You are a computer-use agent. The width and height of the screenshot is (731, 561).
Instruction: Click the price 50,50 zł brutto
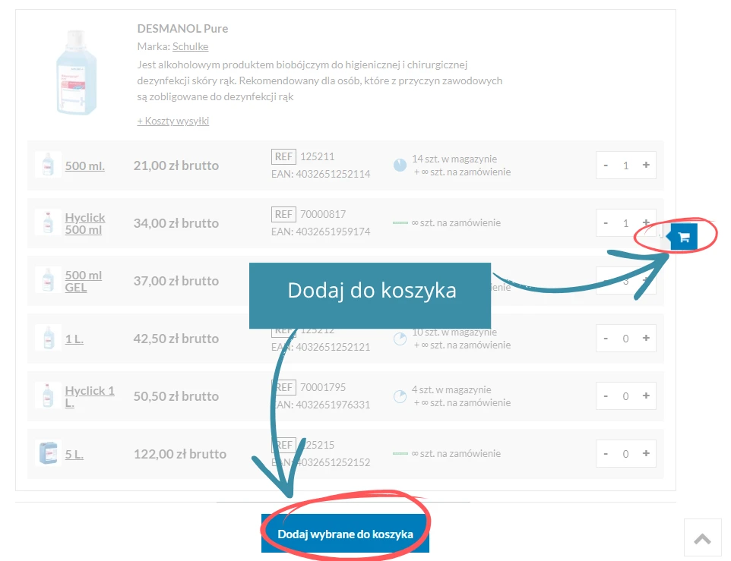[x=176, y=396]
